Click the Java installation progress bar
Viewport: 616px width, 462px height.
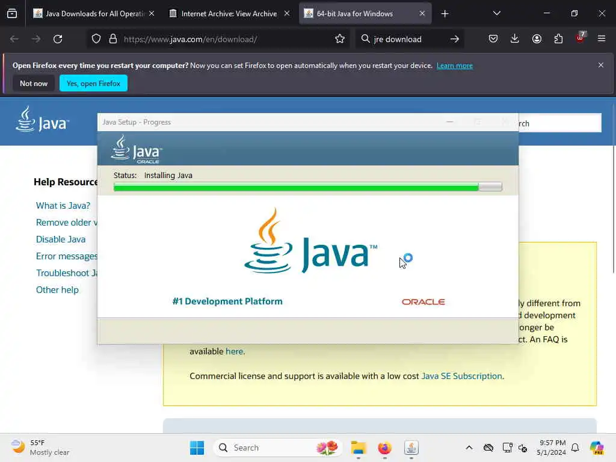307,187
